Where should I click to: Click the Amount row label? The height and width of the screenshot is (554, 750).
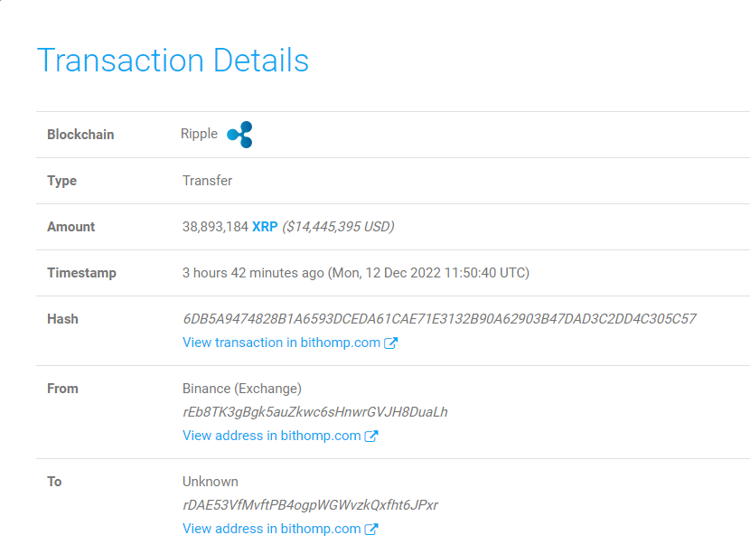(x=70, y=227)
